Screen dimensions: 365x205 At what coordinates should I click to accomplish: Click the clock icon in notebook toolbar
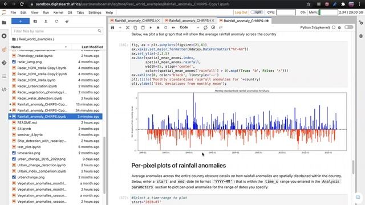click(x=213, y=27)
